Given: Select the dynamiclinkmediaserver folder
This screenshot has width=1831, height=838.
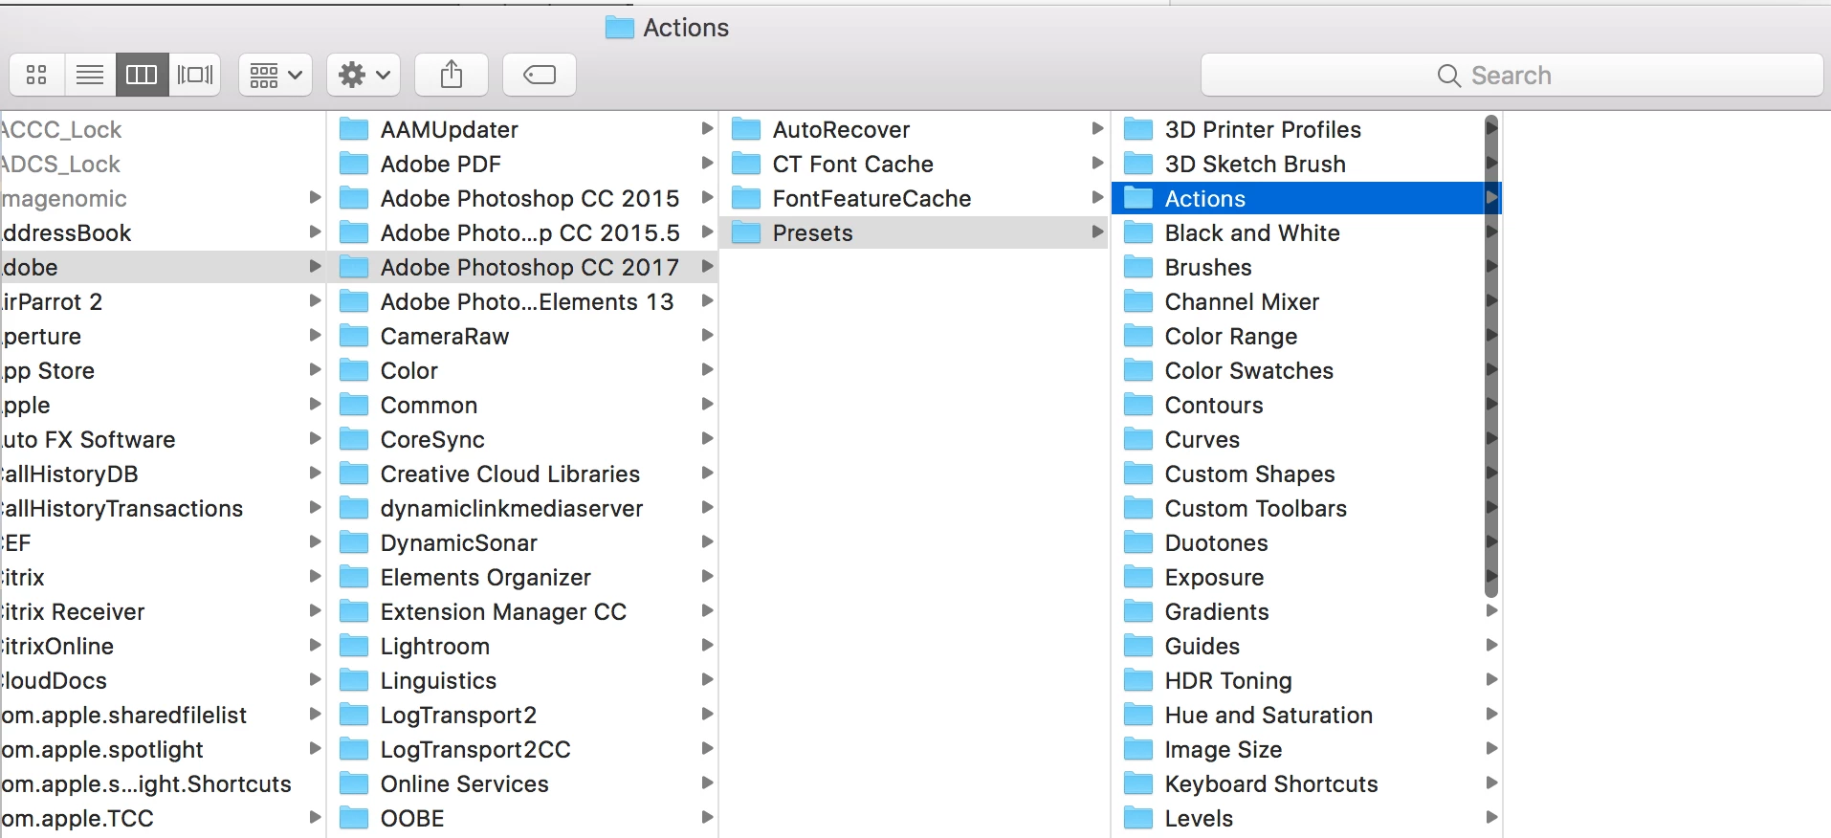Looking at the screenshot, I should [x=522, y=508].
